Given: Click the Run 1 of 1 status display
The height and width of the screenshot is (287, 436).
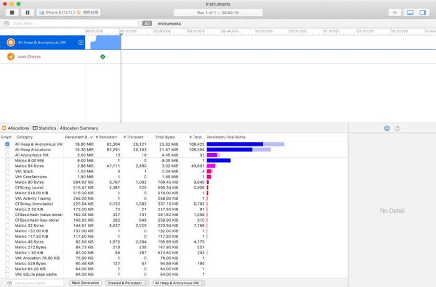Looking at the screenshot, I should pos(218,13).
